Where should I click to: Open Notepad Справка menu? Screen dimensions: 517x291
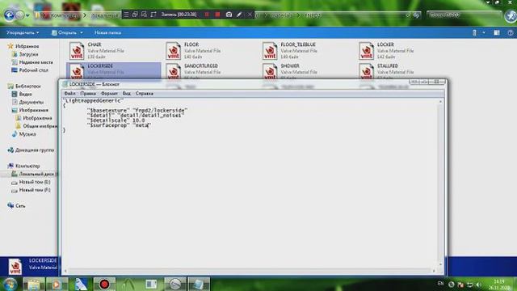(x=145, y=94)
